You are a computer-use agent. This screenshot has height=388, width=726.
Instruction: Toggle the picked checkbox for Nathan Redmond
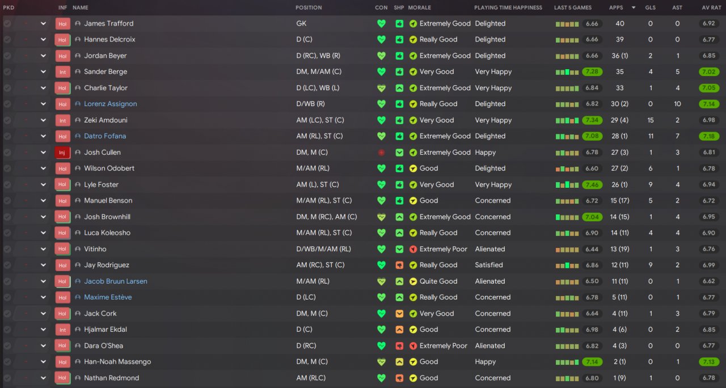tap(7, 378)
